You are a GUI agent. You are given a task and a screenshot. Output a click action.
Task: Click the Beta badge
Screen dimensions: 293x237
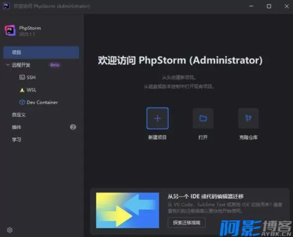(x=55, y=65)
